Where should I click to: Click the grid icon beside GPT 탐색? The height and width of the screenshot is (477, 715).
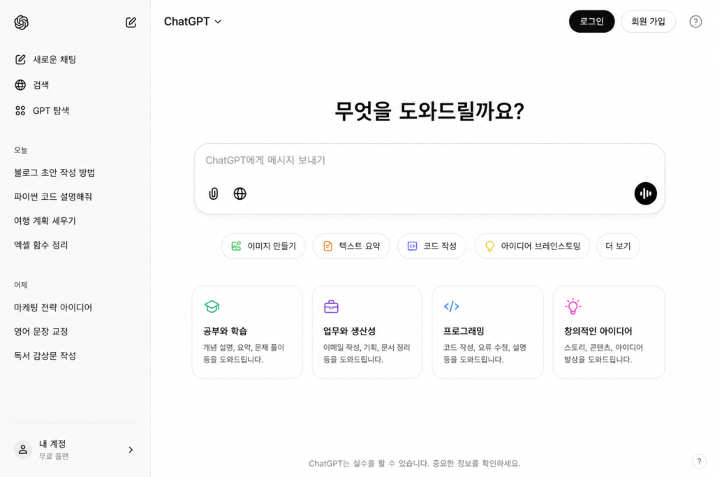click(x=20, y=110)
